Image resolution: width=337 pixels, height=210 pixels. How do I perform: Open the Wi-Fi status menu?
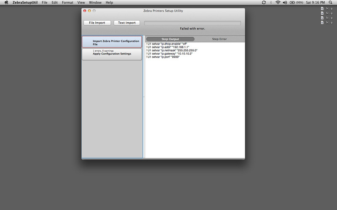click(x=278, y=3)
